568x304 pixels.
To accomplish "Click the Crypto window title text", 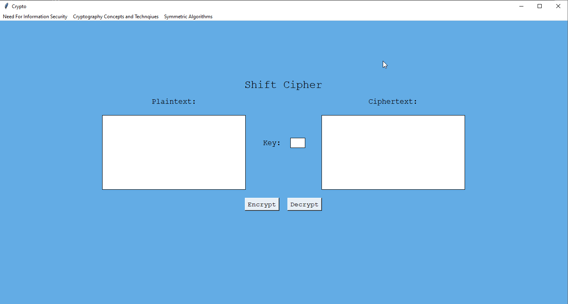I will click(19, 6).
